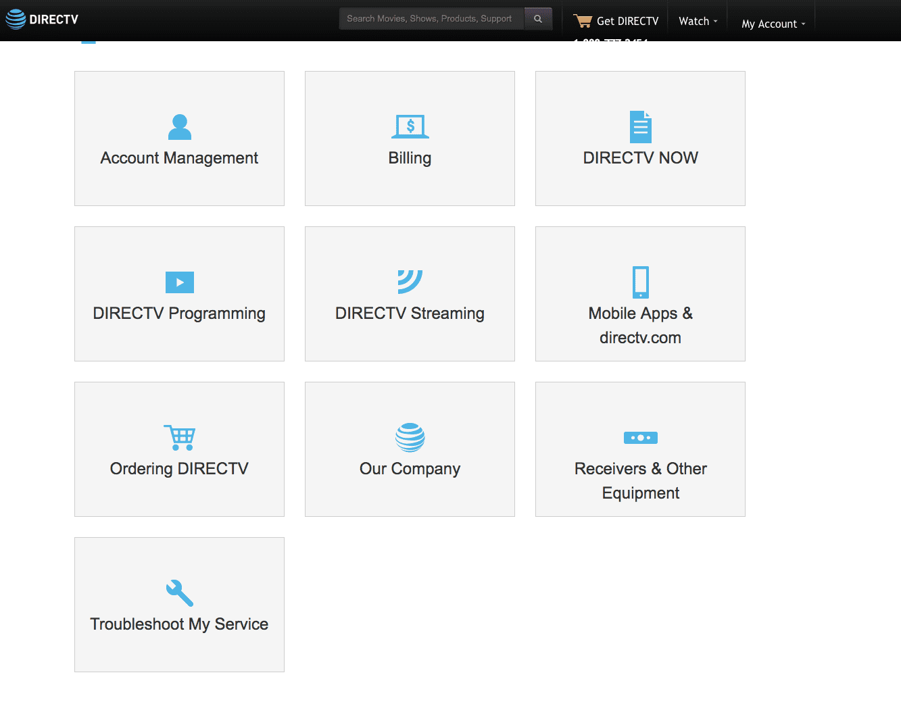Click the Our Company globe icon
901x704 pixels.
410,438
